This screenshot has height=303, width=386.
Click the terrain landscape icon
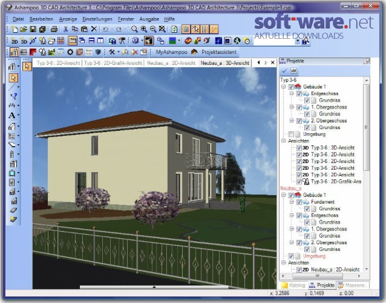point(51,52)
